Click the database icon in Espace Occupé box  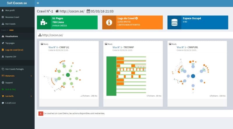pos(174,22)
